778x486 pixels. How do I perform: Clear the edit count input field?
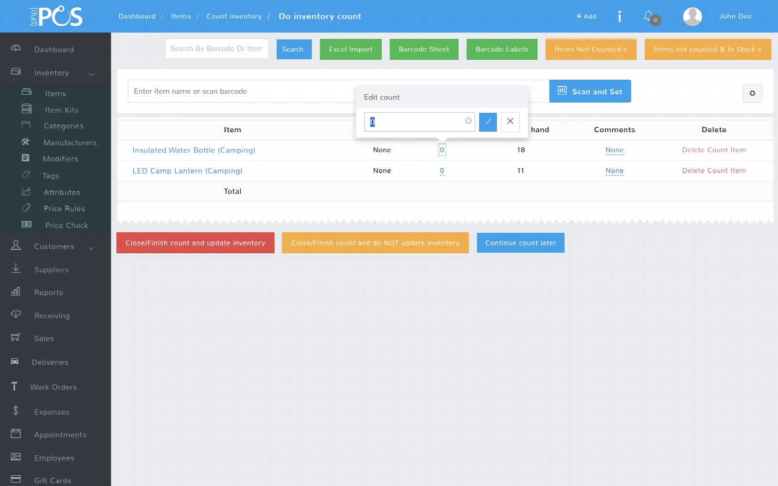(x=468, y=121)
